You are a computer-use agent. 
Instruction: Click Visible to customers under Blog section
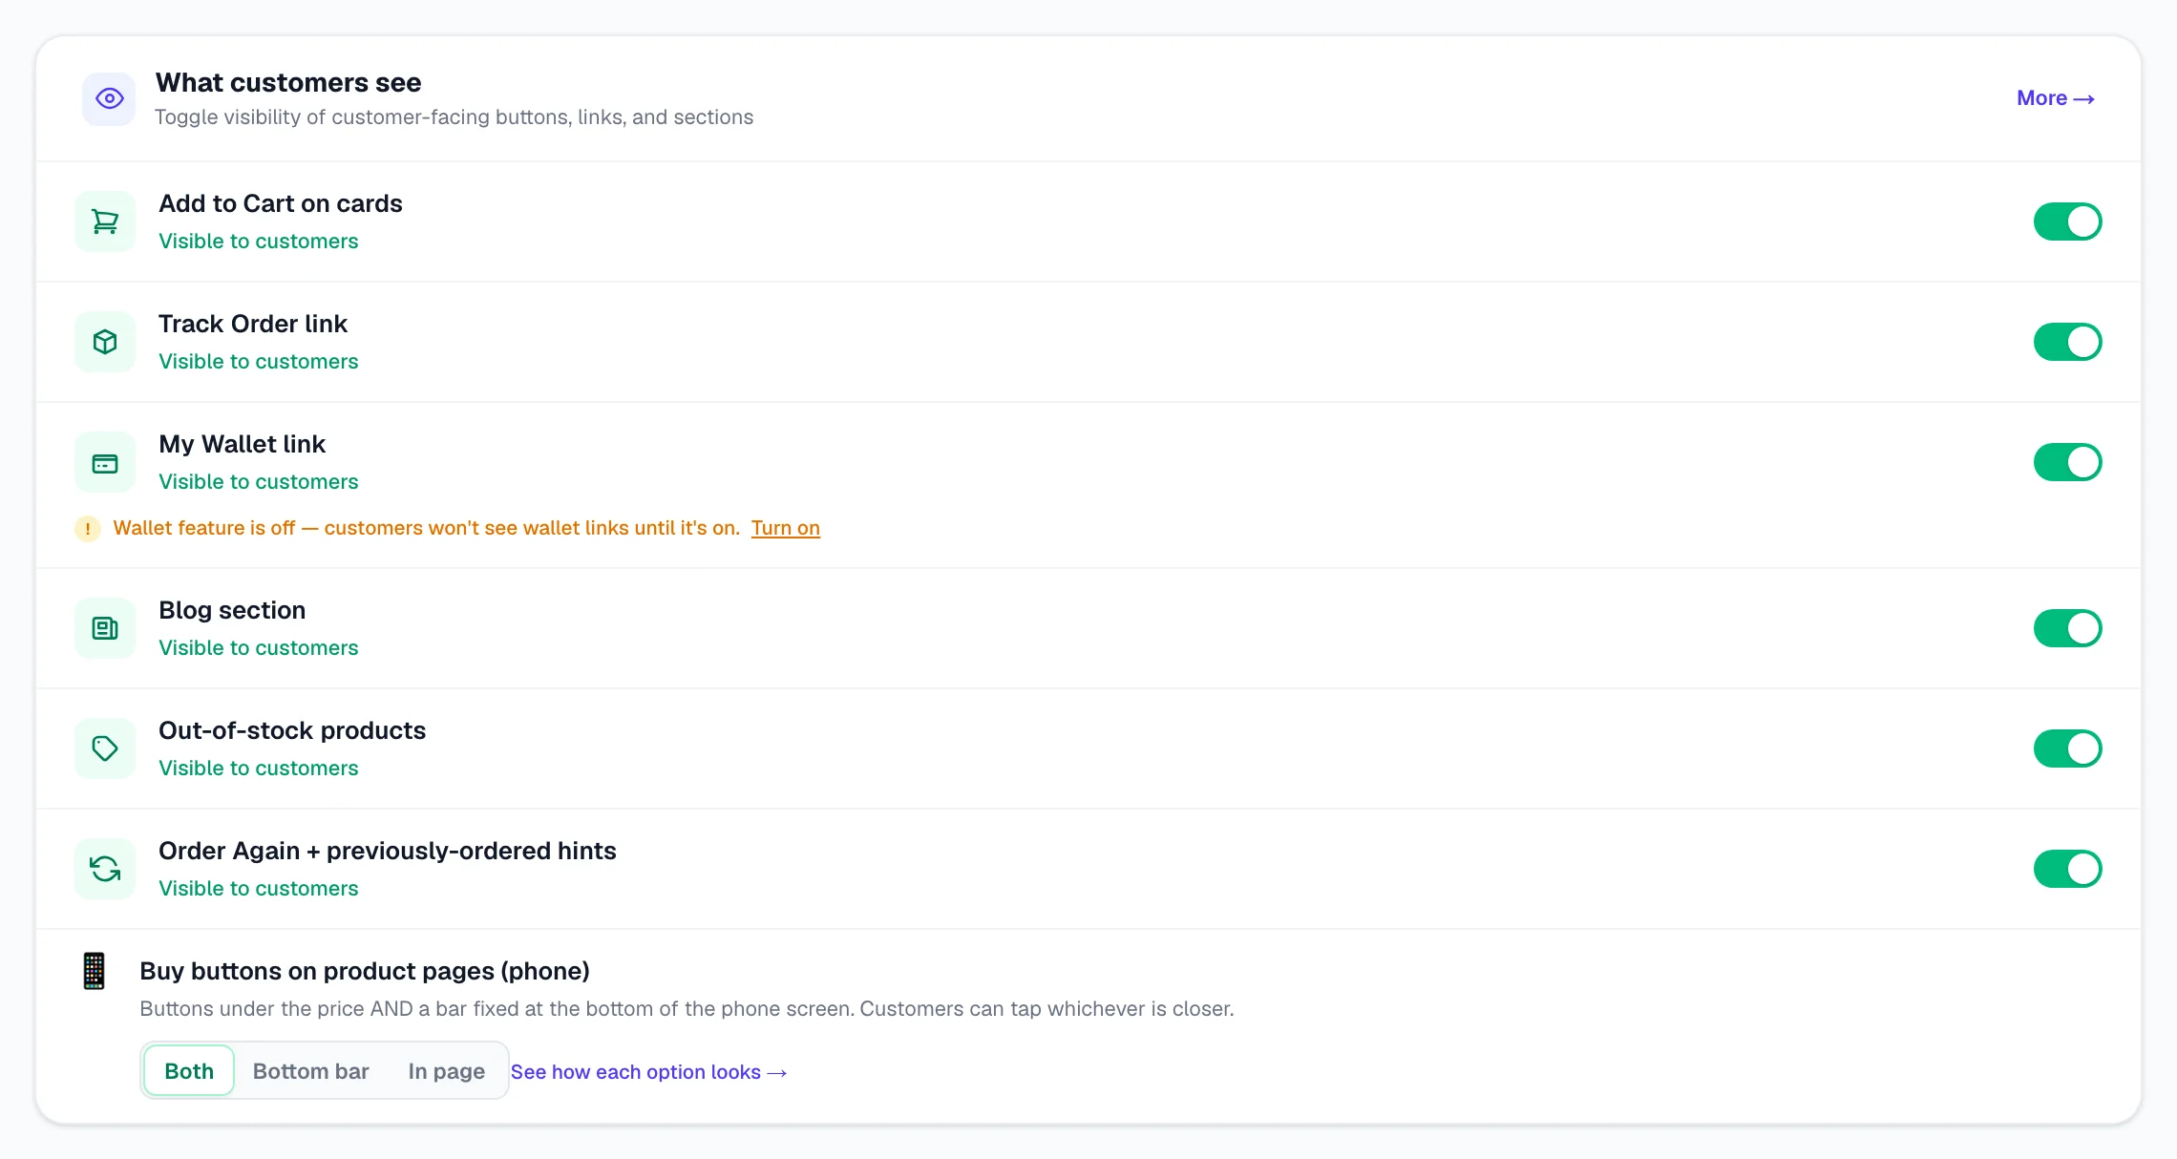[x=259, y=648]
